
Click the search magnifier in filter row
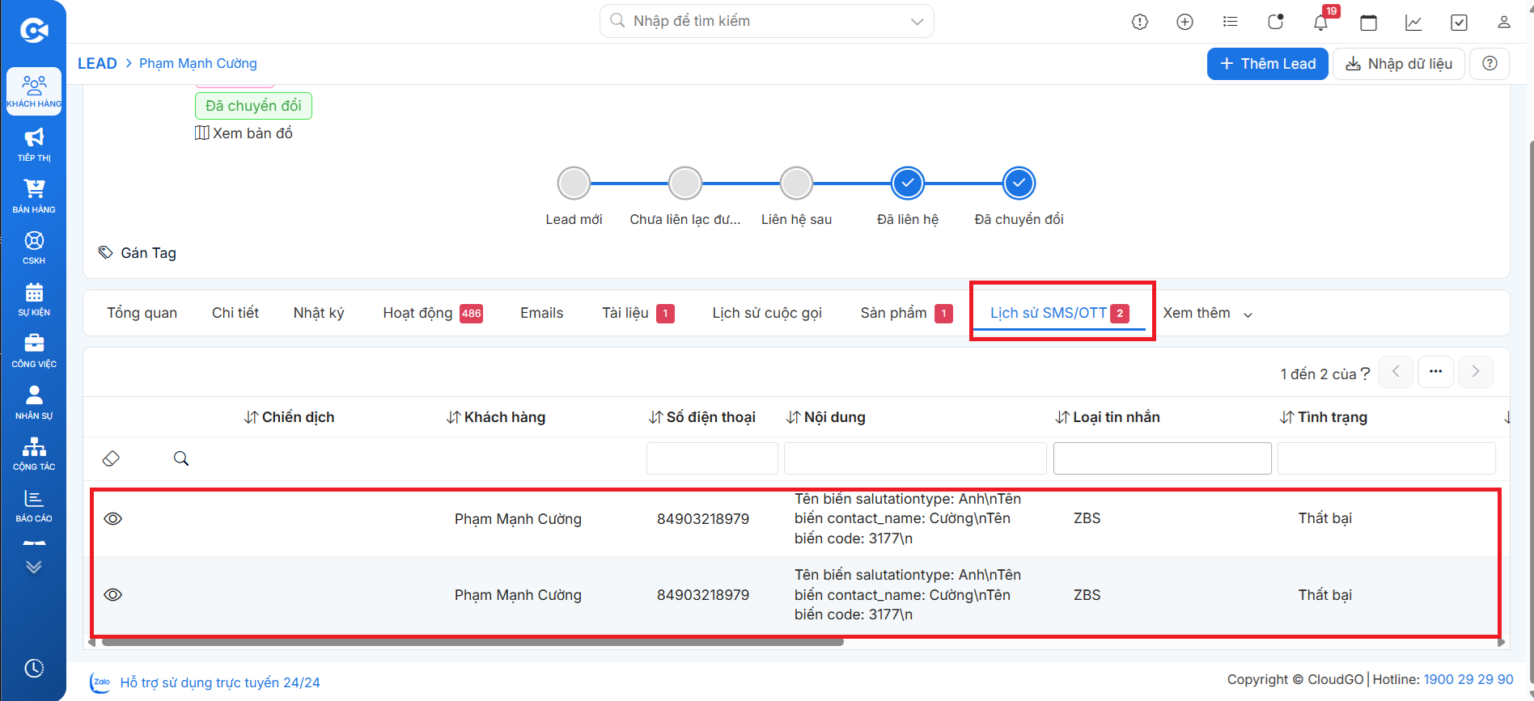point(181,458)
